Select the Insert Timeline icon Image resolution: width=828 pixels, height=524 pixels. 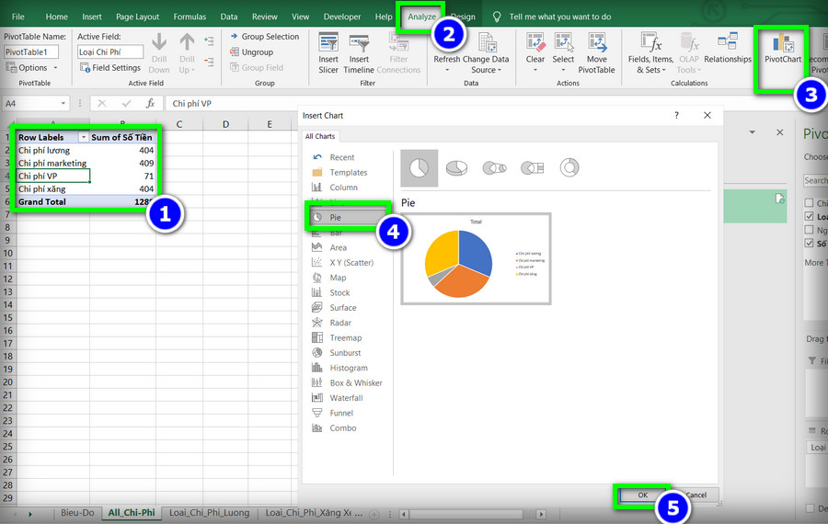(x=359, y=52)
